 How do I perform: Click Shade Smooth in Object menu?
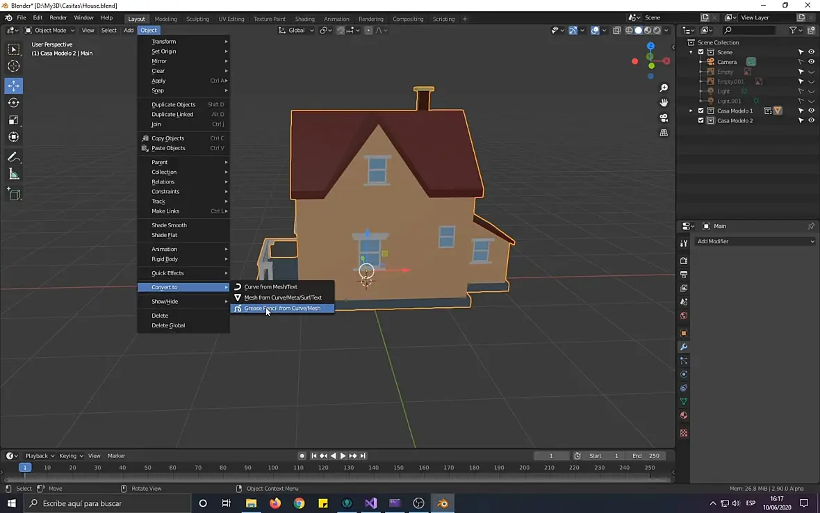[x=169, y=225]
